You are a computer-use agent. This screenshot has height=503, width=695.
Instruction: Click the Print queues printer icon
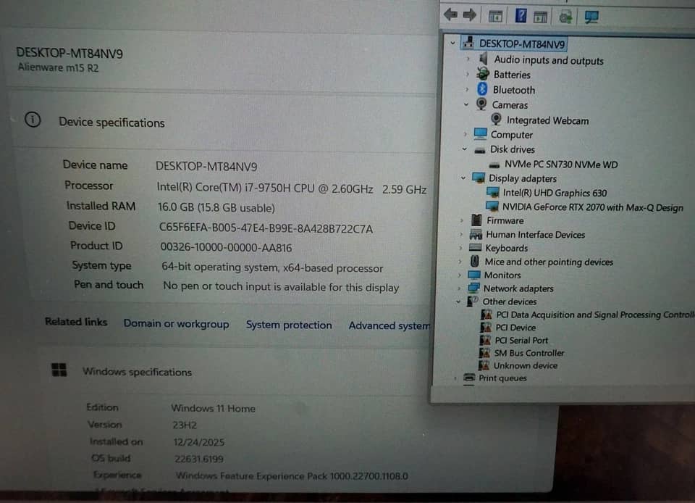(469, 378)
